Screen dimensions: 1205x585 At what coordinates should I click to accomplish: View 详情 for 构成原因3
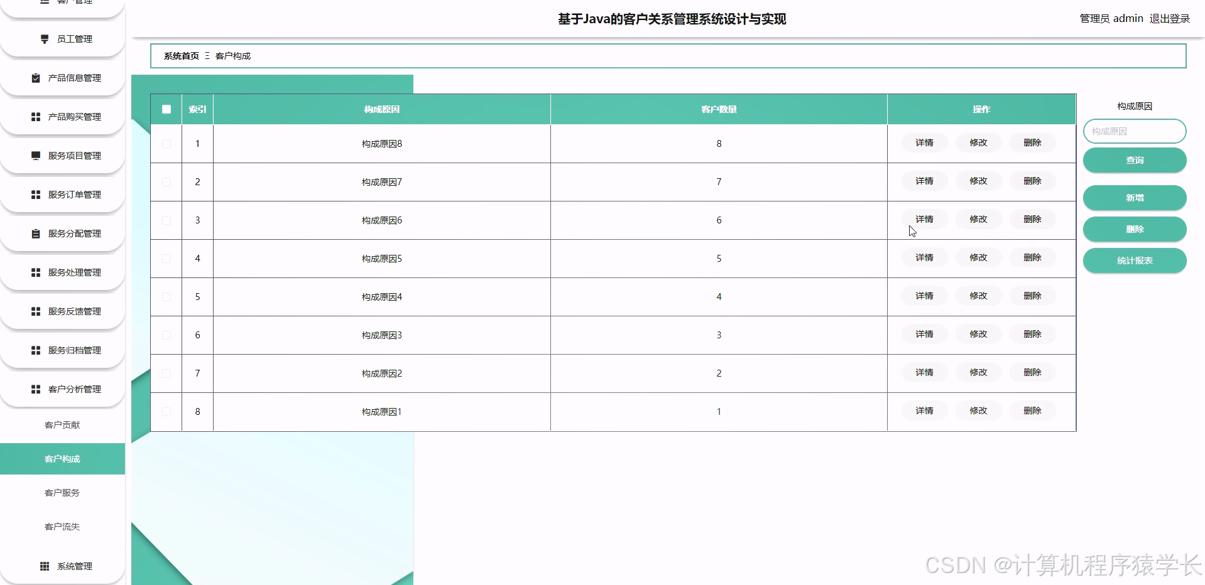tap(924, 335)
